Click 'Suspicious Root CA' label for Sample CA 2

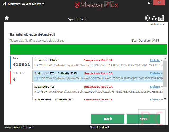pos(98,87)
